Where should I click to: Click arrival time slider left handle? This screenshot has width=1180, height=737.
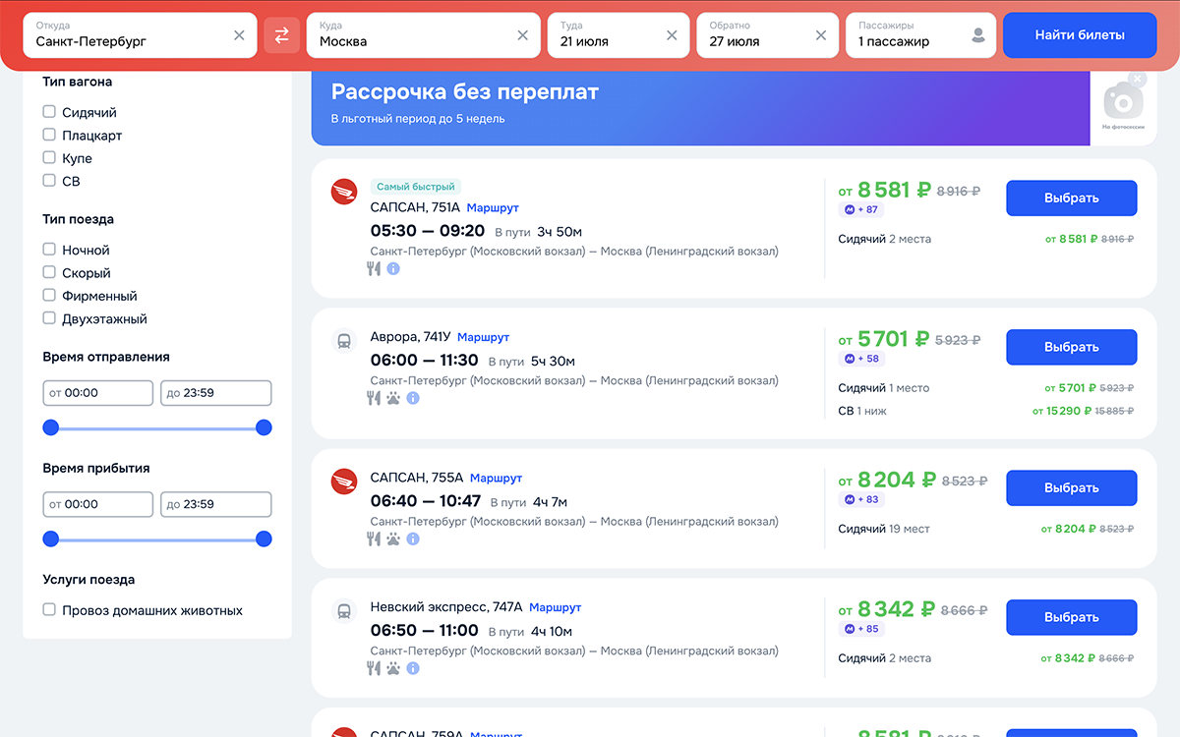point(51,539)
